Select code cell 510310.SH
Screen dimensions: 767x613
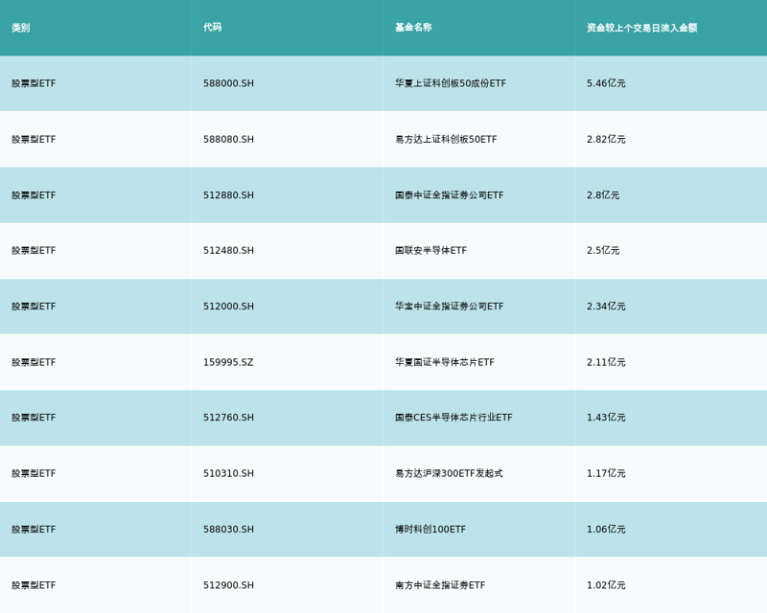point(228,473)
